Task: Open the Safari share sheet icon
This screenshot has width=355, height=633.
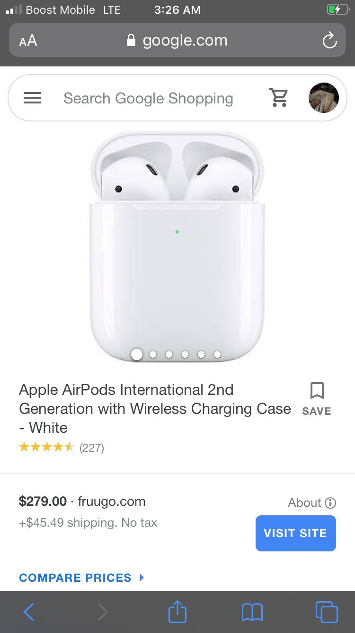Action: [x=177, y=612]
